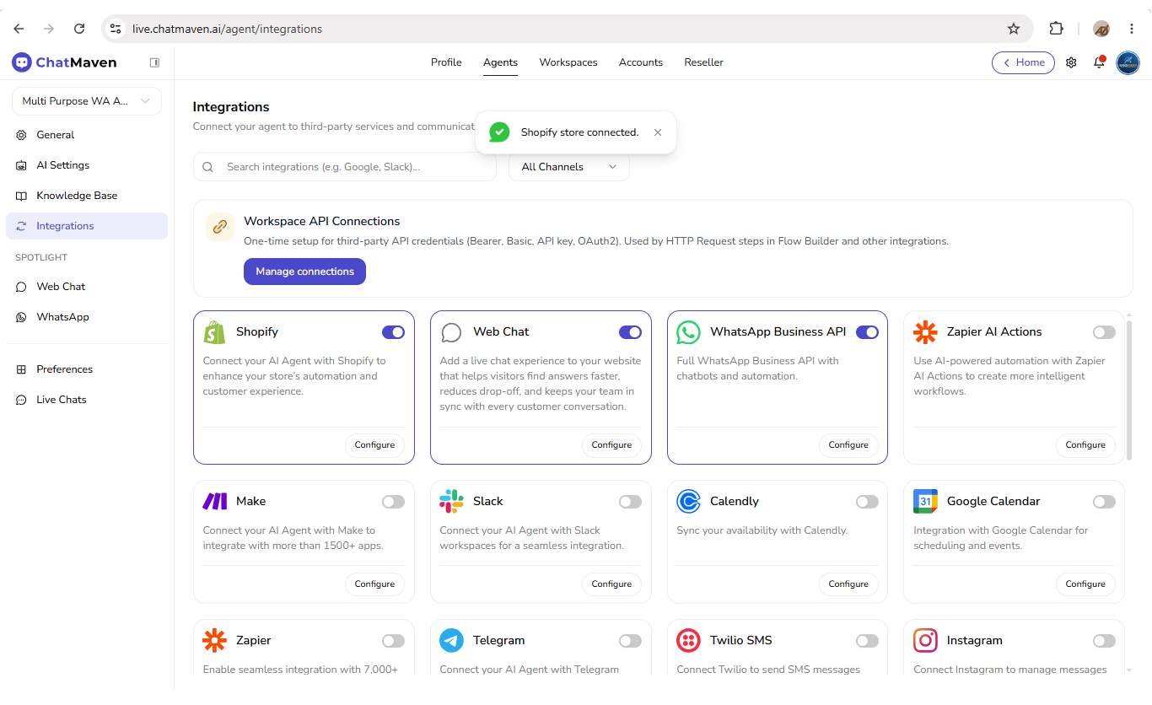Open Chrome three-dot menu
The width and height of the screenshot is (1152, 705).
click(x=1132, y=29)
